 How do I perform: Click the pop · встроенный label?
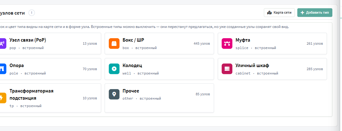[27, 48]
